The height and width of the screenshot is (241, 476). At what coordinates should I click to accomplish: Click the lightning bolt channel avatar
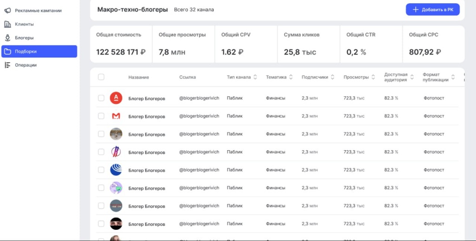116,152
